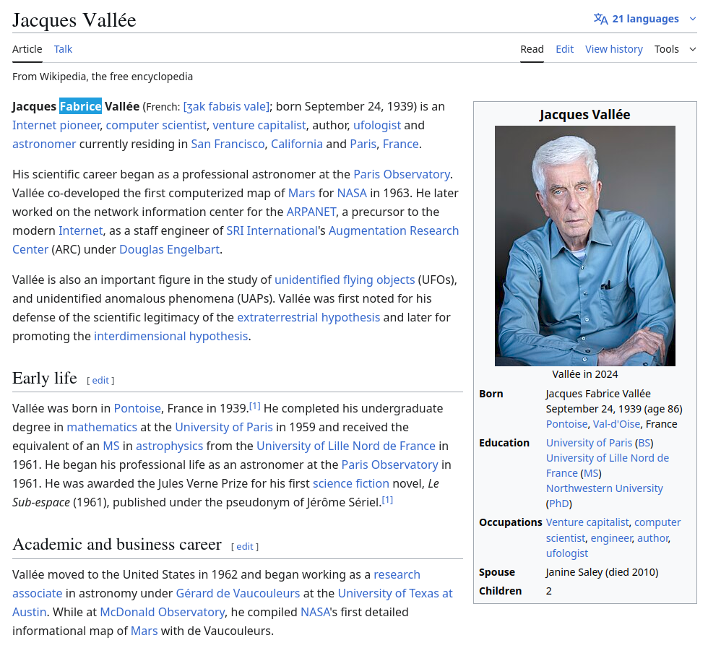Open the science fiction link
This screenshot has width=708, height=648.
[351, 483]
